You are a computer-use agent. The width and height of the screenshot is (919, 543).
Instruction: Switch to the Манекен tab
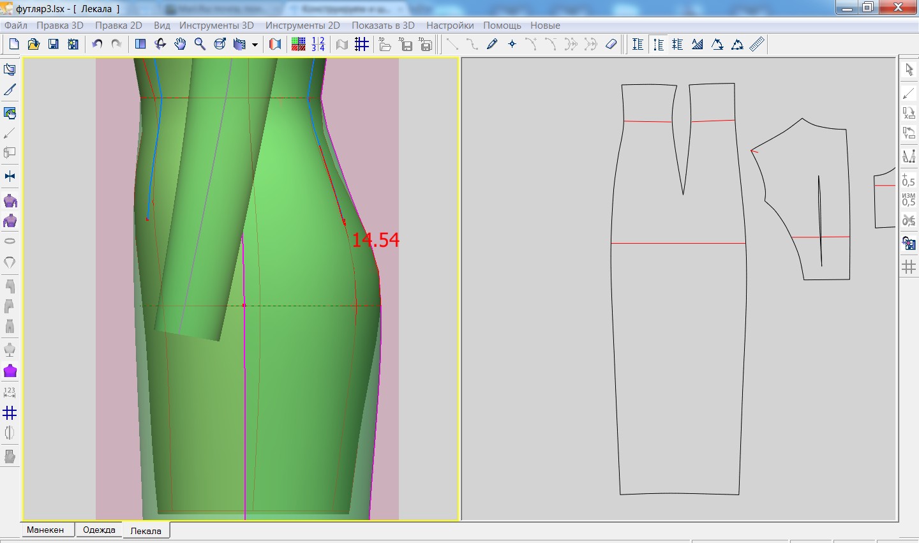click(x=45, y=530)
